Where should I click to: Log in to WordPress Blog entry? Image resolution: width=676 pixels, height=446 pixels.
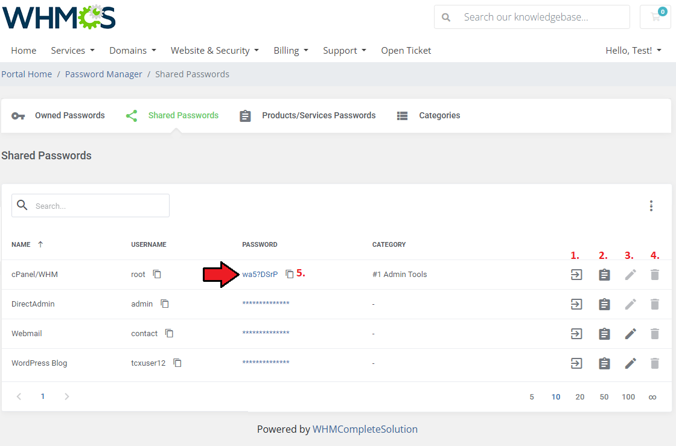[x=576, y=363]
